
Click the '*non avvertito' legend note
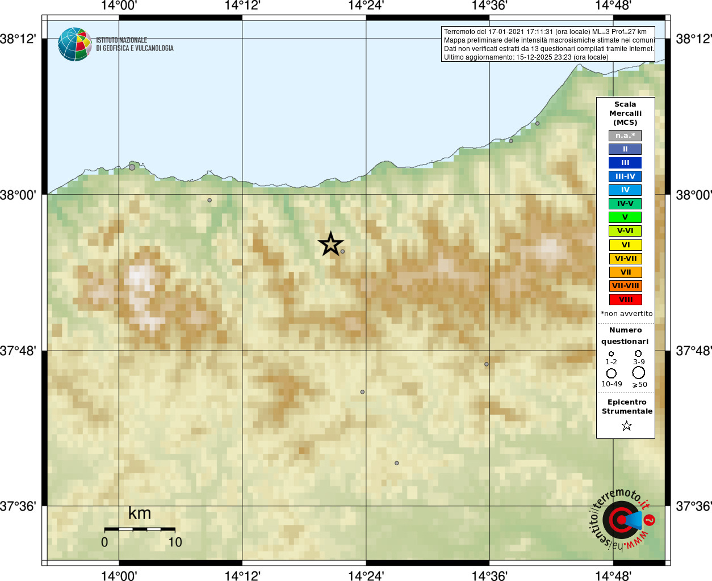(x=627, y=314)
